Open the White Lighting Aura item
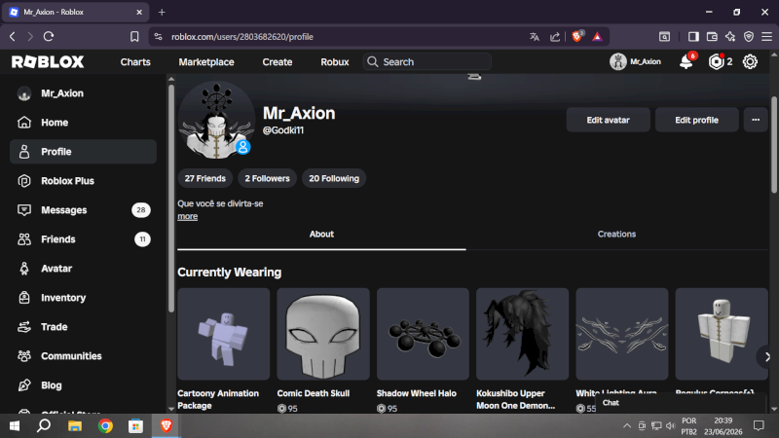The width and height of the screenshot is (779, 438). coord(622,334)
